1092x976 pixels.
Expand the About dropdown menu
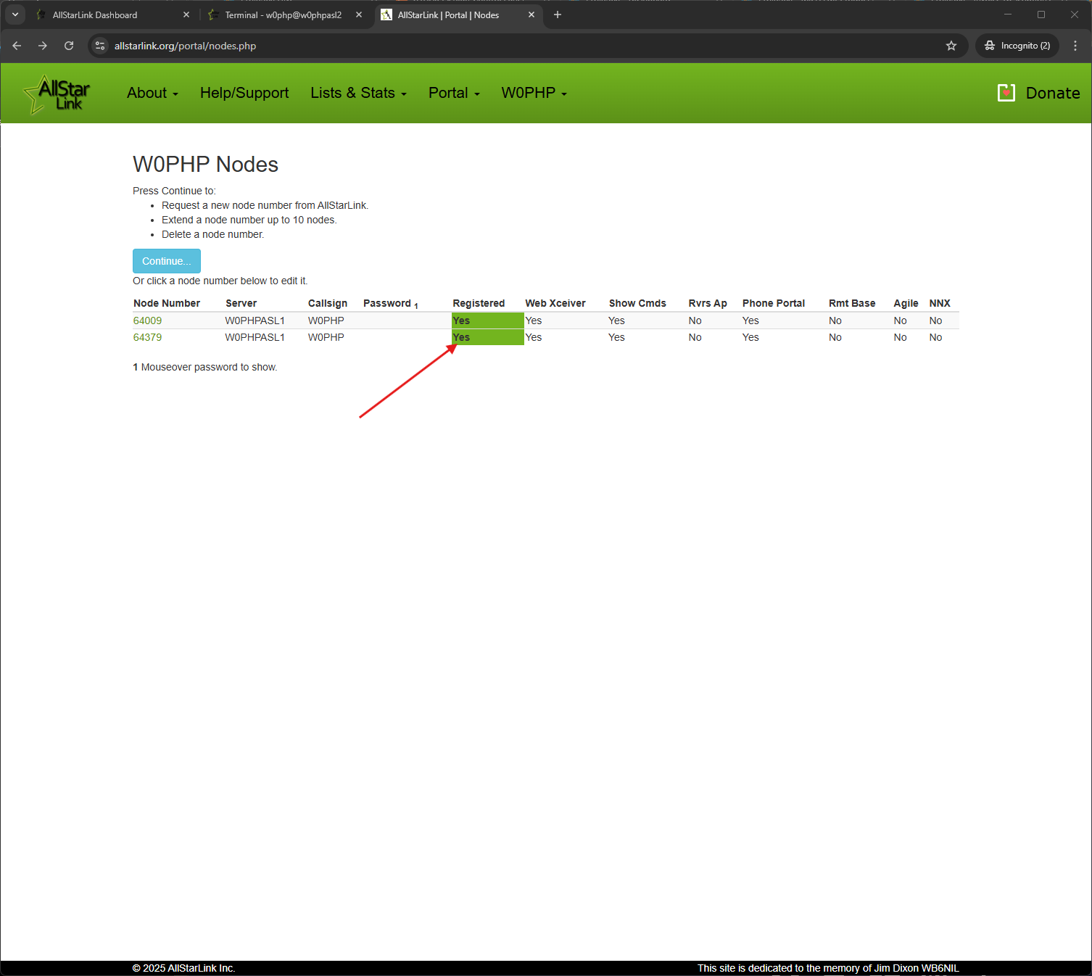152,93
